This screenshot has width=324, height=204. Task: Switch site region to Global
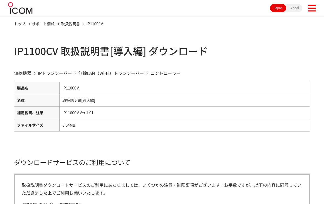(x=294, y=8)
